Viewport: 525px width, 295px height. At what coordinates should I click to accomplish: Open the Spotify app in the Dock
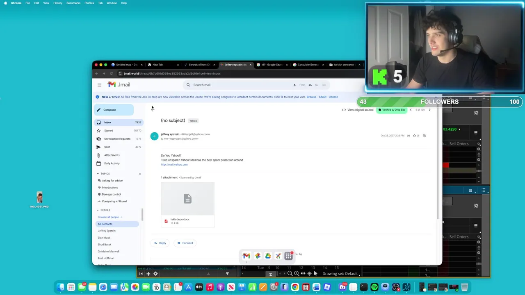pos(374,288)
